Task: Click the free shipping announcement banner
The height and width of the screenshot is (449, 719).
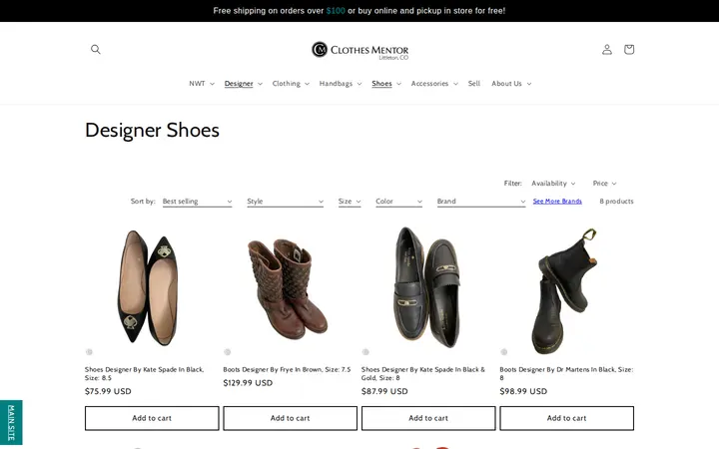Action: point(359,11)
